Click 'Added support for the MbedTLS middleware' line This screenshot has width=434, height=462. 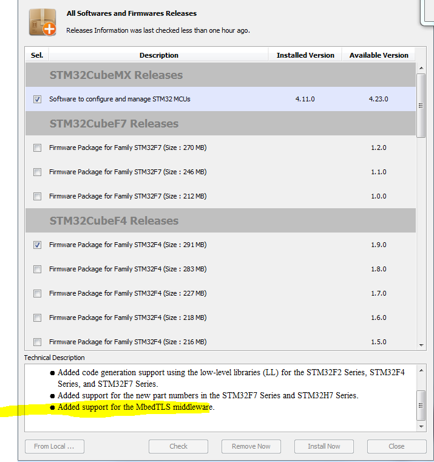(x=136, y=407)
